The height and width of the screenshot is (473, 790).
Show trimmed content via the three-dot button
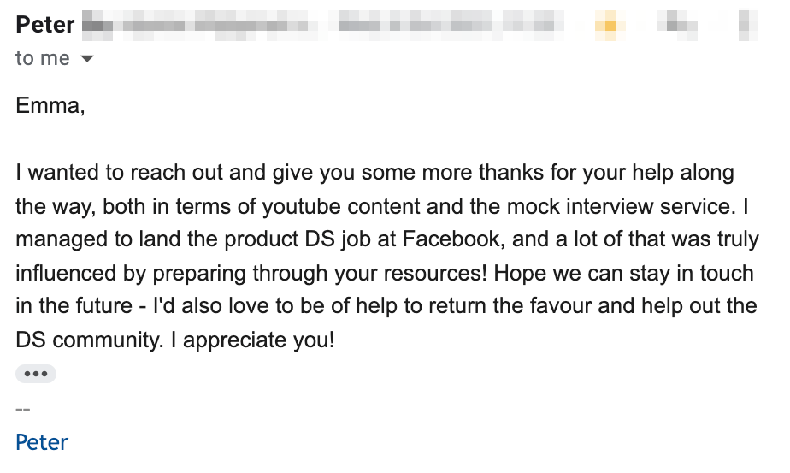click(36, 374)
